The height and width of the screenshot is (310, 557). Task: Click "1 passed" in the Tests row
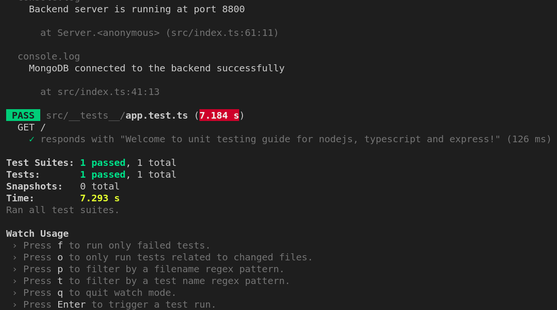(x=102, y=175)
